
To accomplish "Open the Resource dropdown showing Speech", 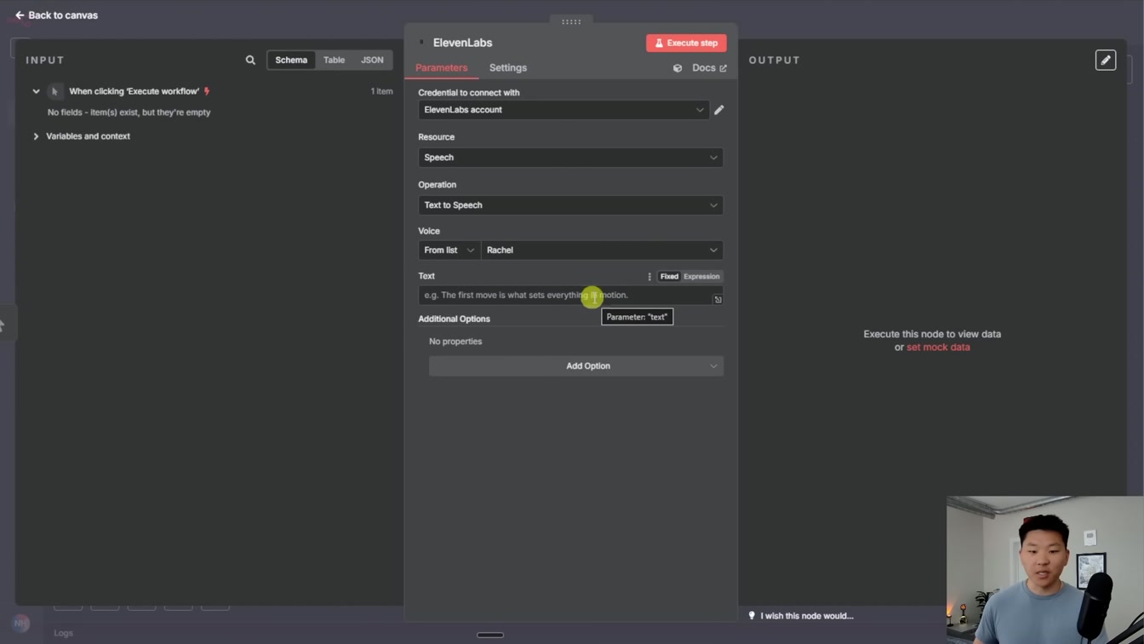I will (570, 158).
